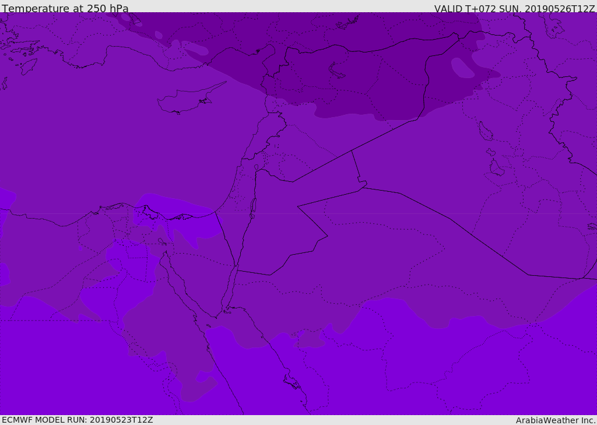Click the 'Temperature at 250 hPa' title
The width and height of the screenshot is (597, 425).
click(x=65, y=8)
